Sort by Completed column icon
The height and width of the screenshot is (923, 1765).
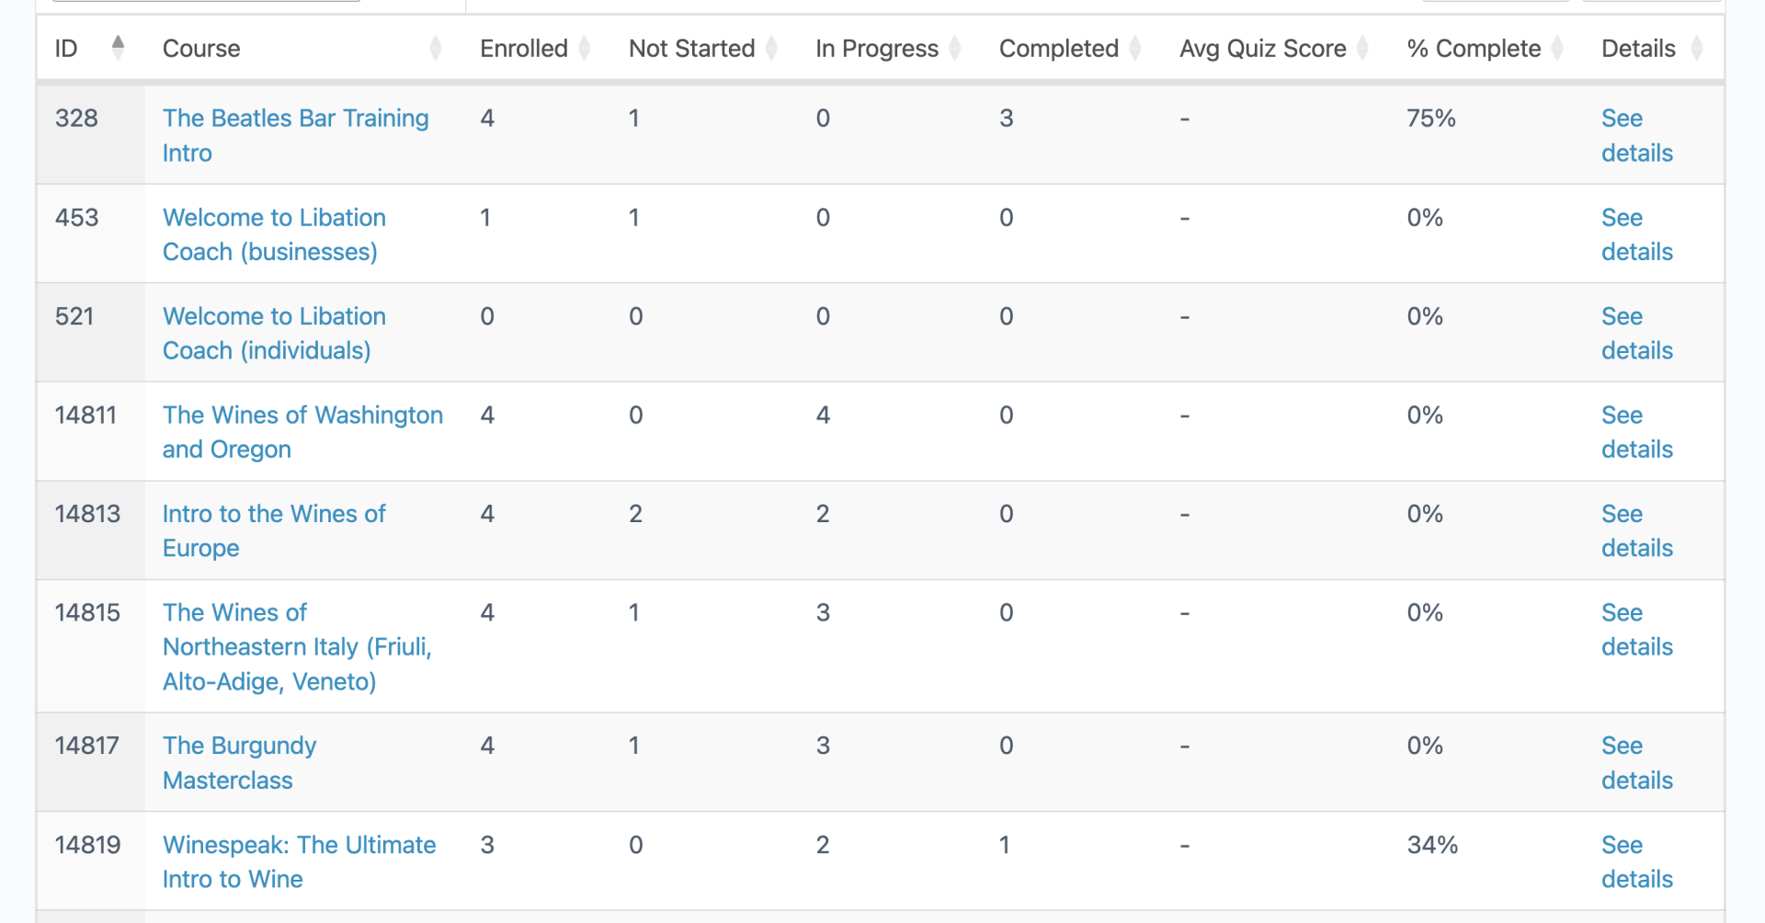tap(1135, 48)
